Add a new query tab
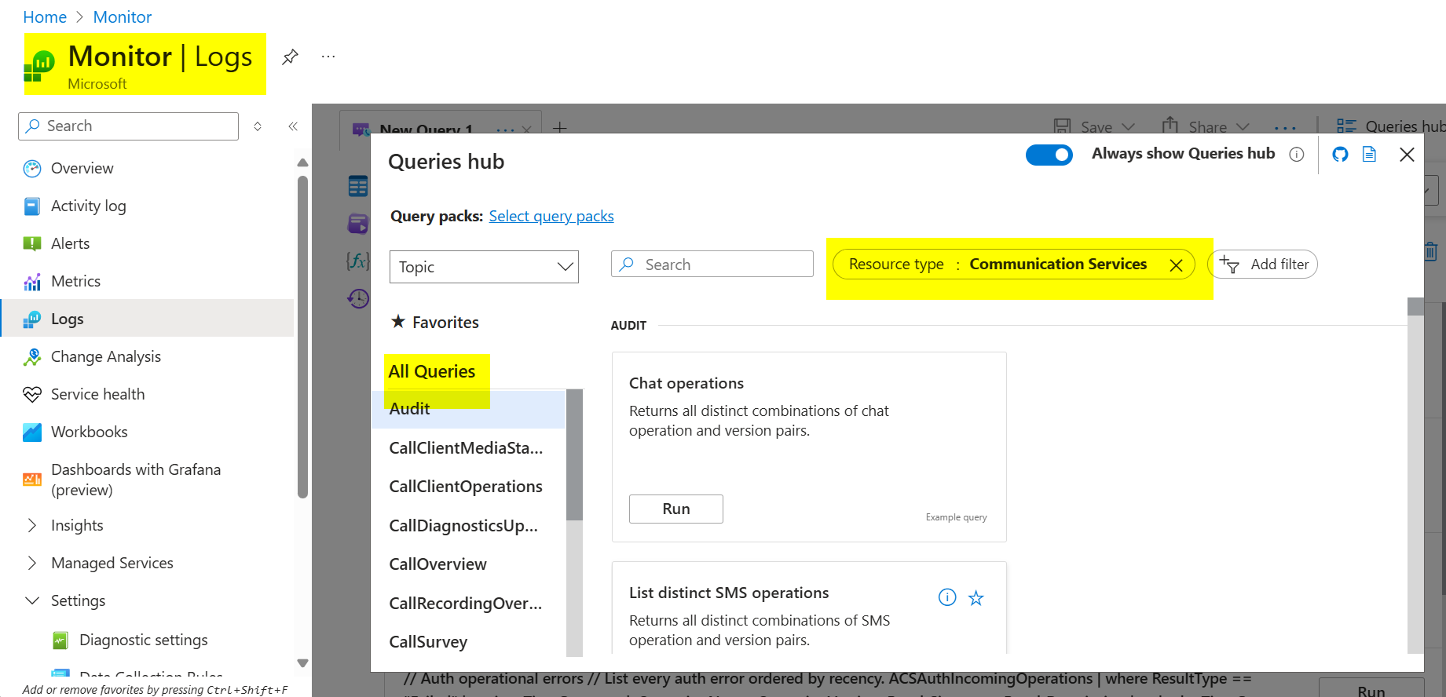This screenshot has width=1446, height=697. (x=559, y=126)
